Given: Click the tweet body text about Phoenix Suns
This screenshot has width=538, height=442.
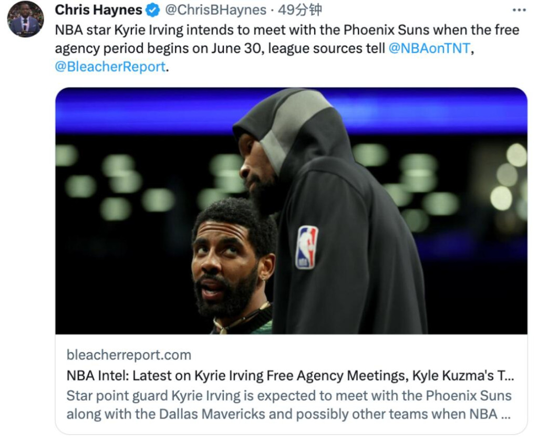Looking at the screenshot, I should tap(287, 48).
